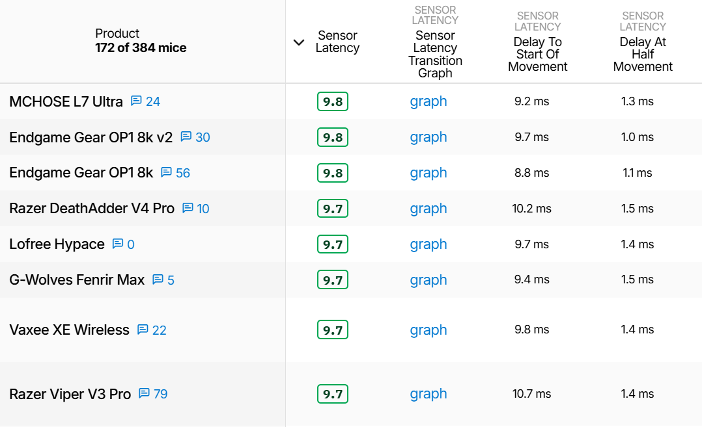
Task: Open G-Wolves Fenrir Max graph link
Action: tap(428, 280)
